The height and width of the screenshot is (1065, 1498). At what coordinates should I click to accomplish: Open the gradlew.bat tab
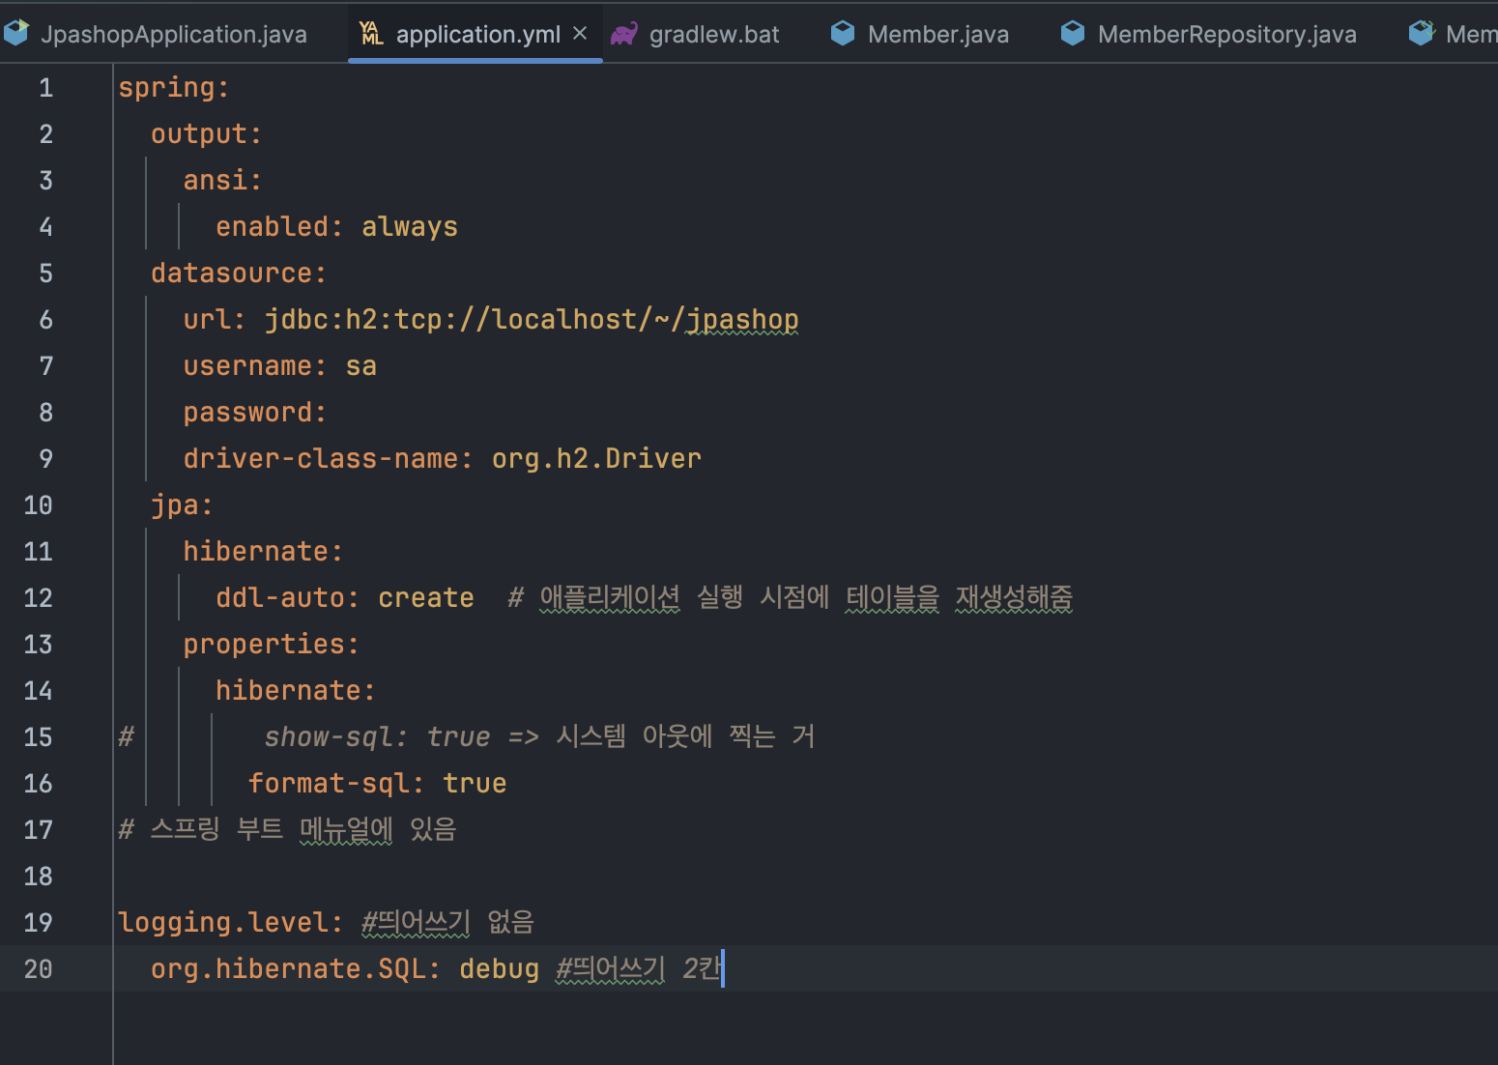click(x=713, y=34)
